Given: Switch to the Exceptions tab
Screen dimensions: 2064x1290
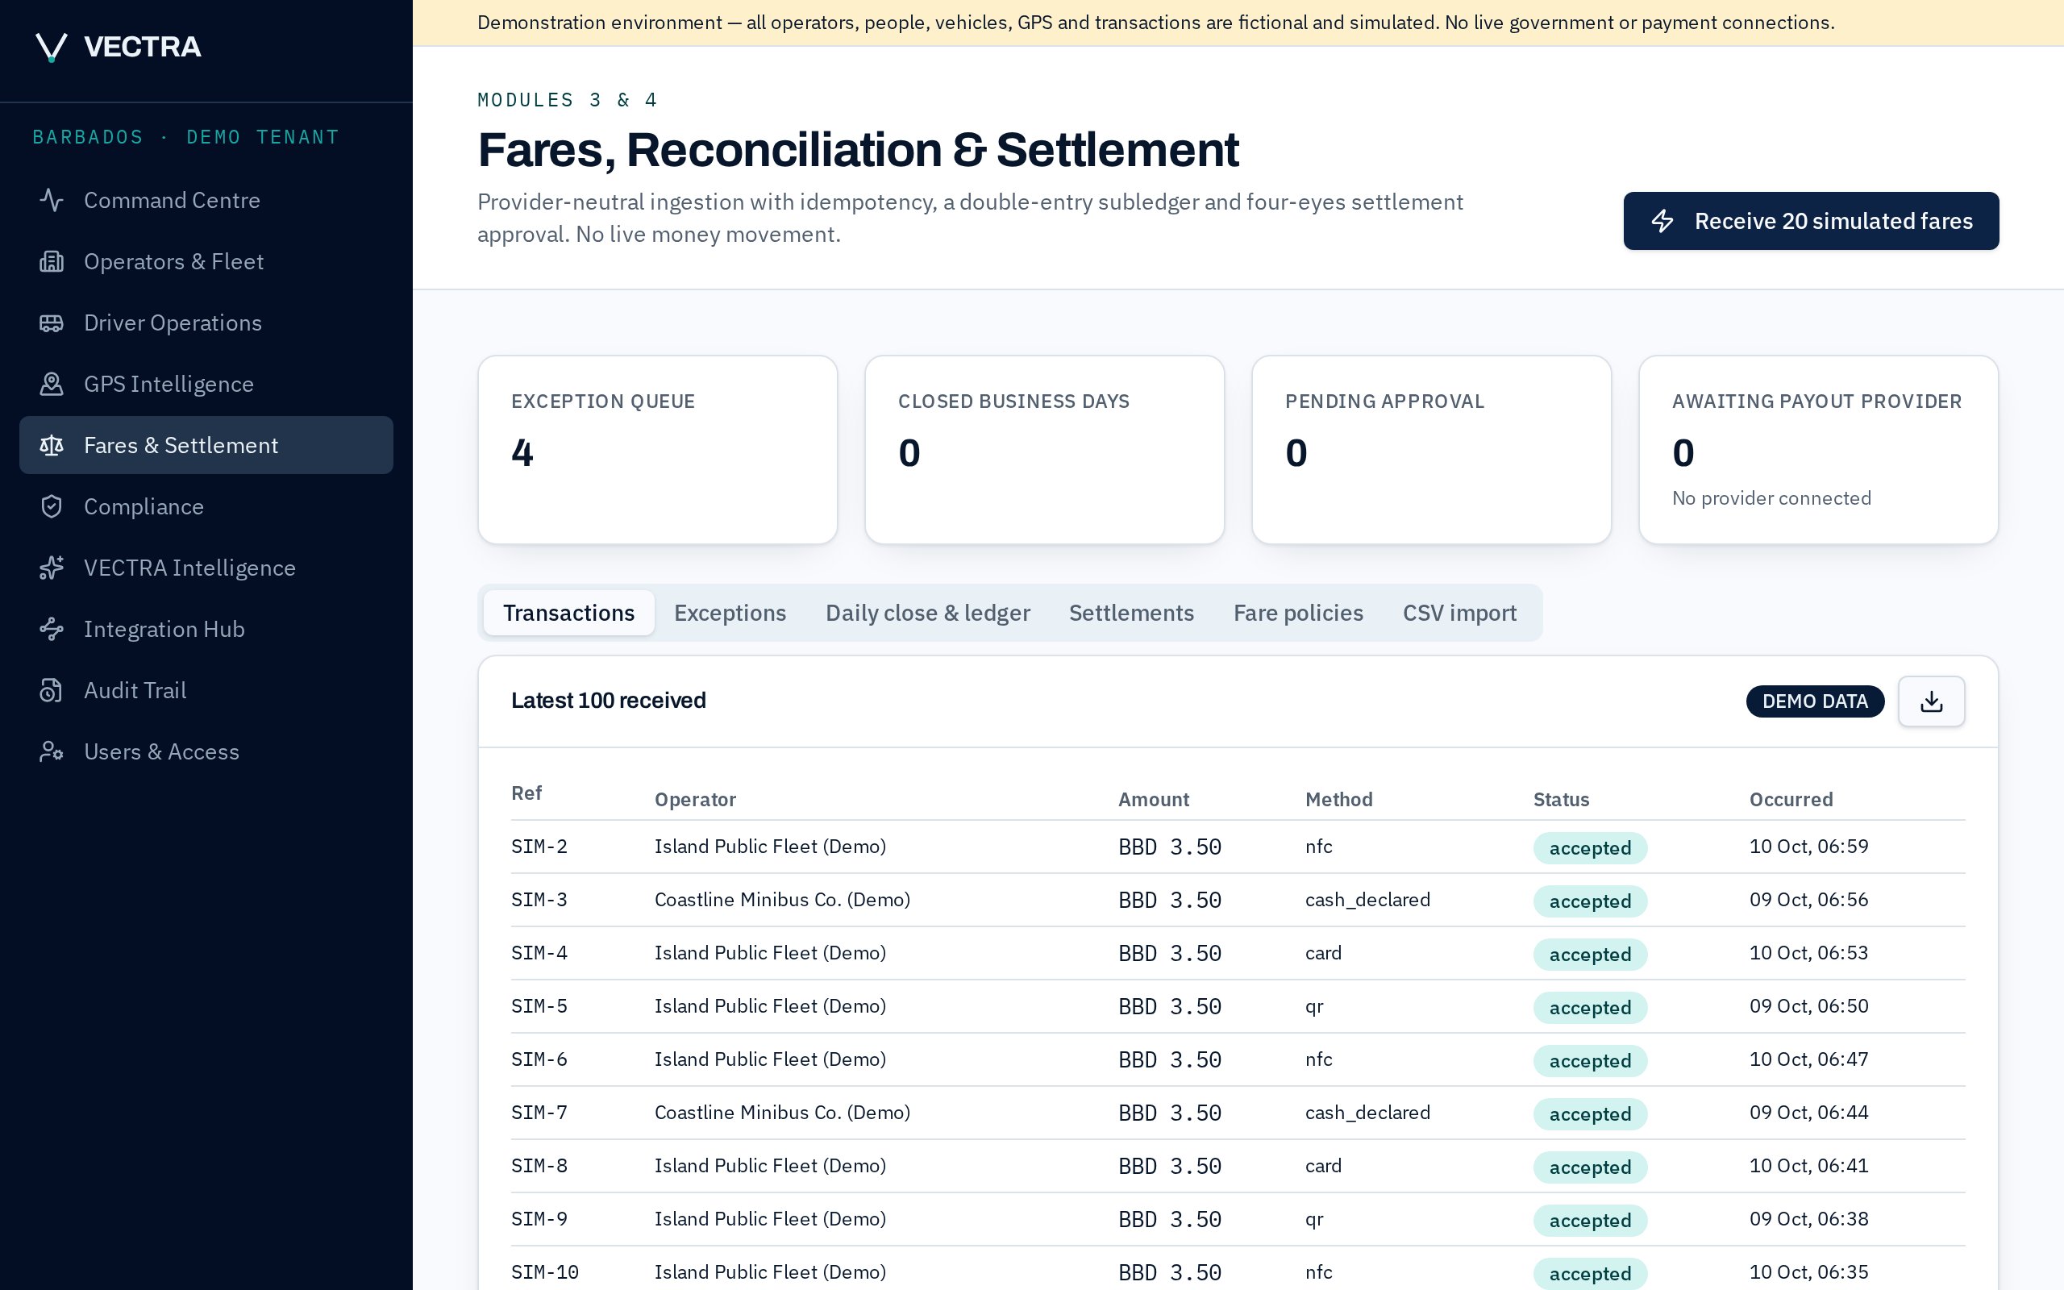Looking at the screenshot, I should [730, 613].
